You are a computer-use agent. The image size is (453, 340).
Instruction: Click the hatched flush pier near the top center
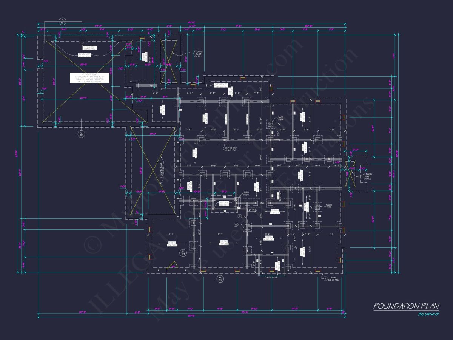[270, 124]
